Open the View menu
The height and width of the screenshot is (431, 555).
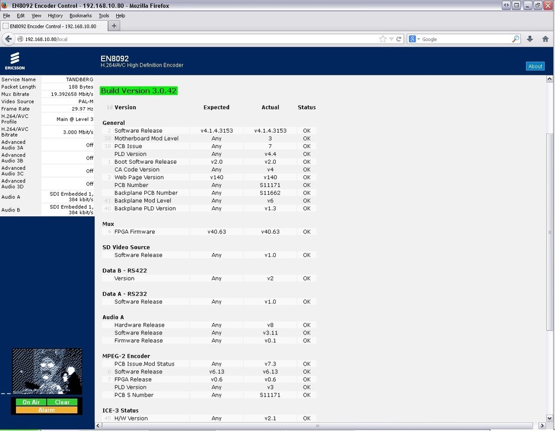(36, 16)
